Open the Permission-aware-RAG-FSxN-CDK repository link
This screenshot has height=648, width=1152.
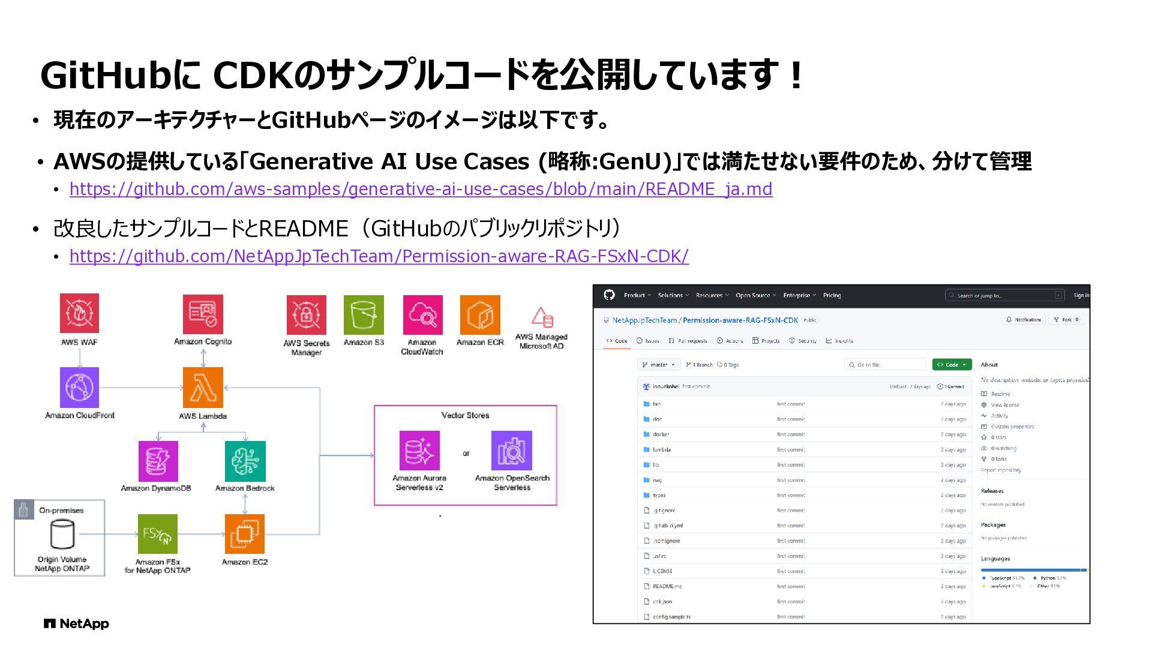379,256
